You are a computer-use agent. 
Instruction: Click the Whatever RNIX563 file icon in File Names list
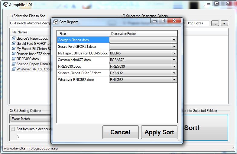[x=14, y=69]
